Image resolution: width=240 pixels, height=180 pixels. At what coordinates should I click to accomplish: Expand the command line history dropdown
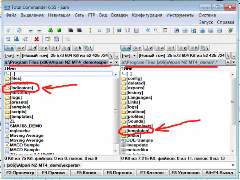tap(233, 165)
